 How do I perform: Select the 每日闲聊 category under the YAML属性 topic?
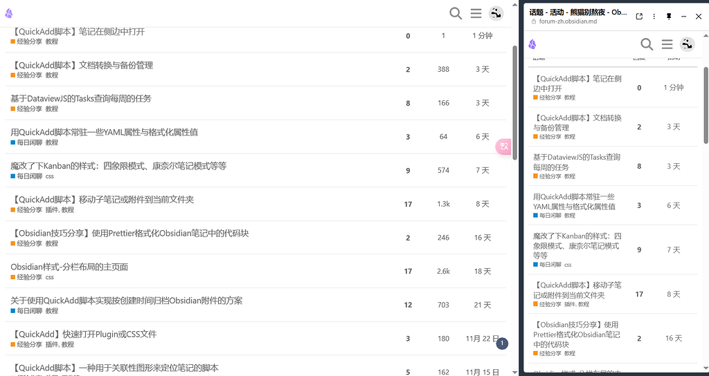(x=27, y=142)
